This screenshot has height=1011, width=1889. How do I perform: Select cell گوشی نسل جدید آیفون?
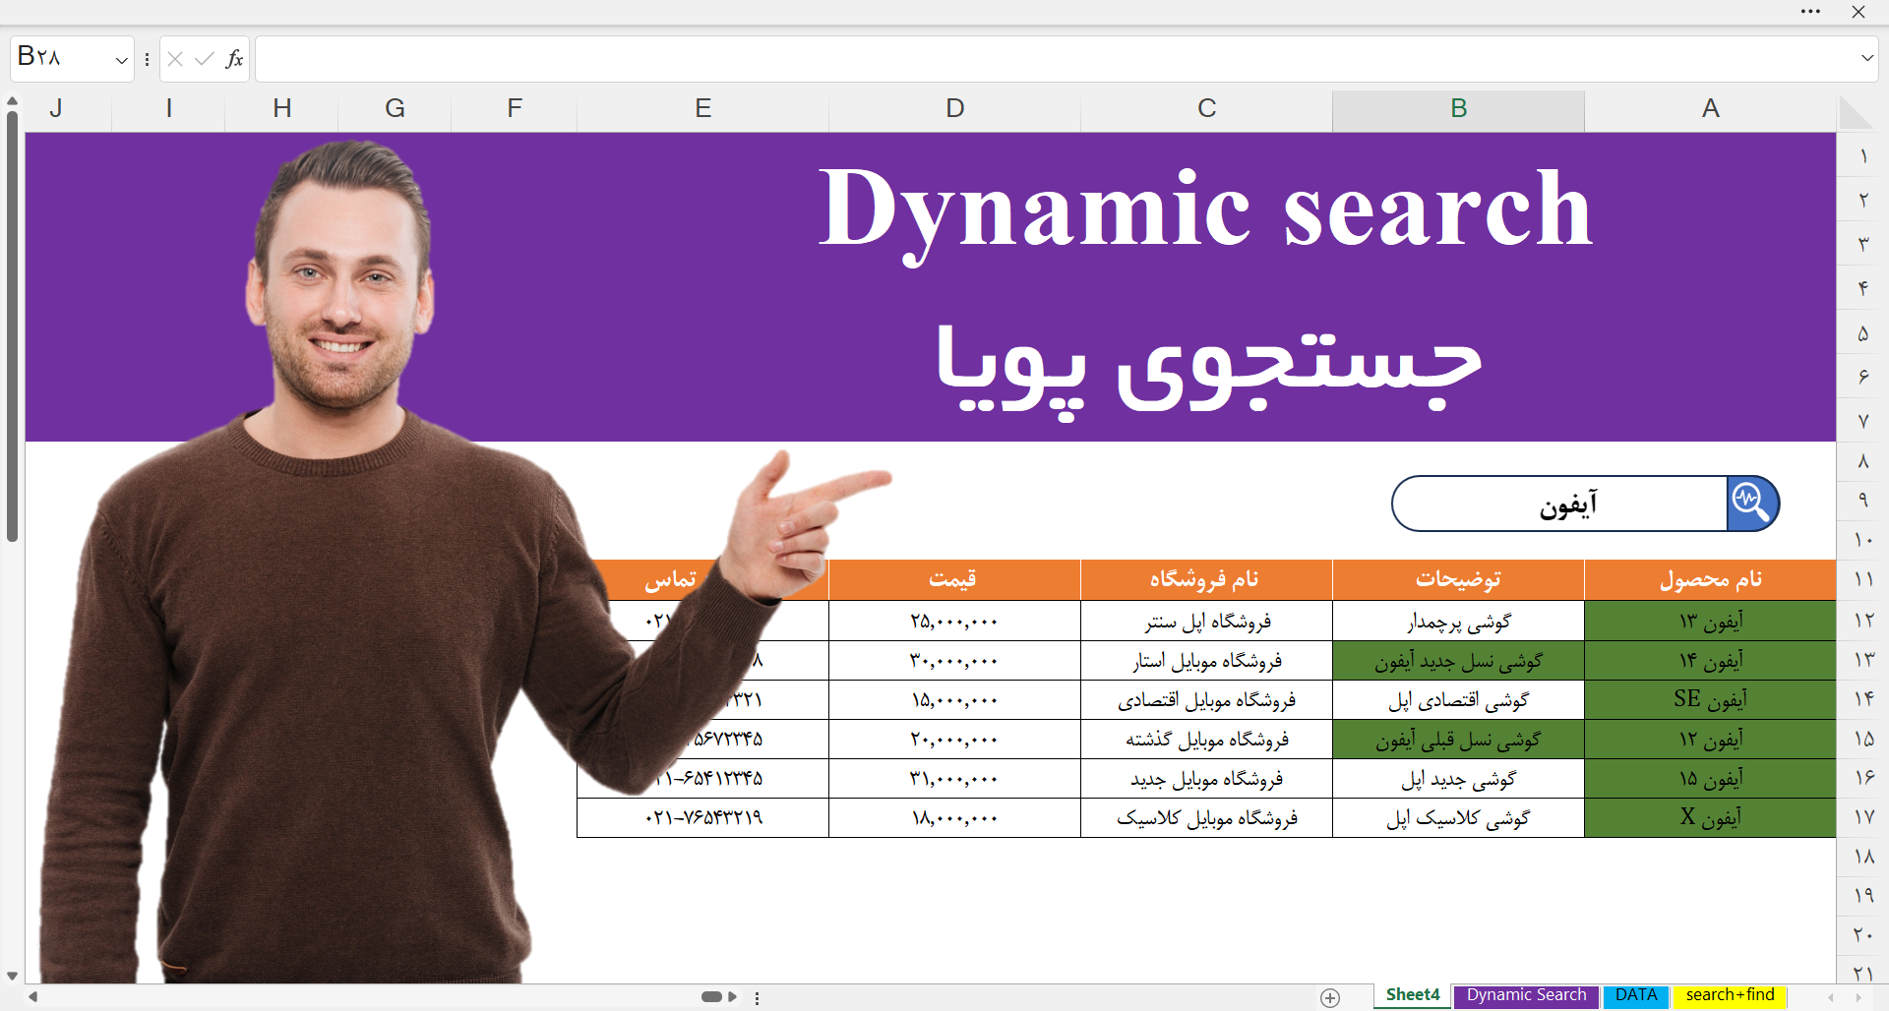[x=1458, y=660]
